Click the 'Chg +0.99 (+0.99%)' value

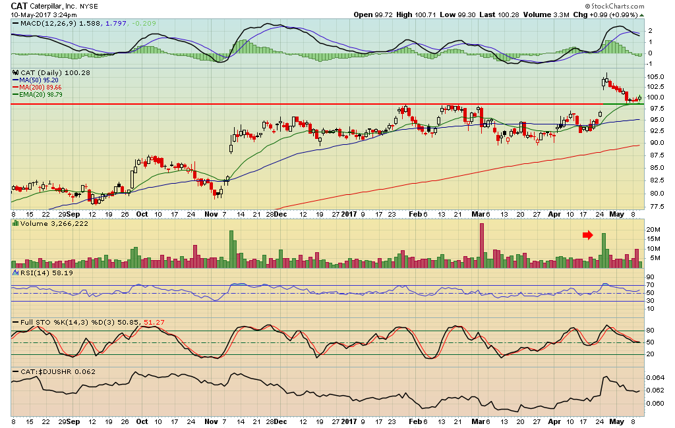605,14
